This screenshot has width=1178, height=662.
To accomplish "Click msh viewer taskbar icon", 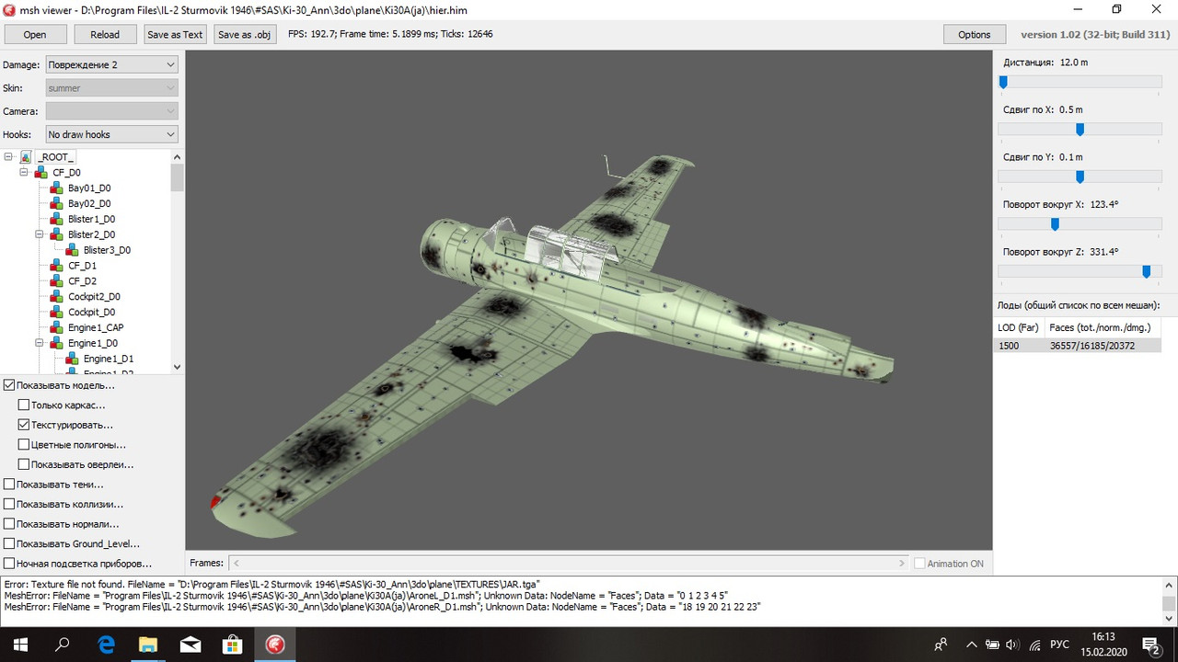I will (274, 645).
